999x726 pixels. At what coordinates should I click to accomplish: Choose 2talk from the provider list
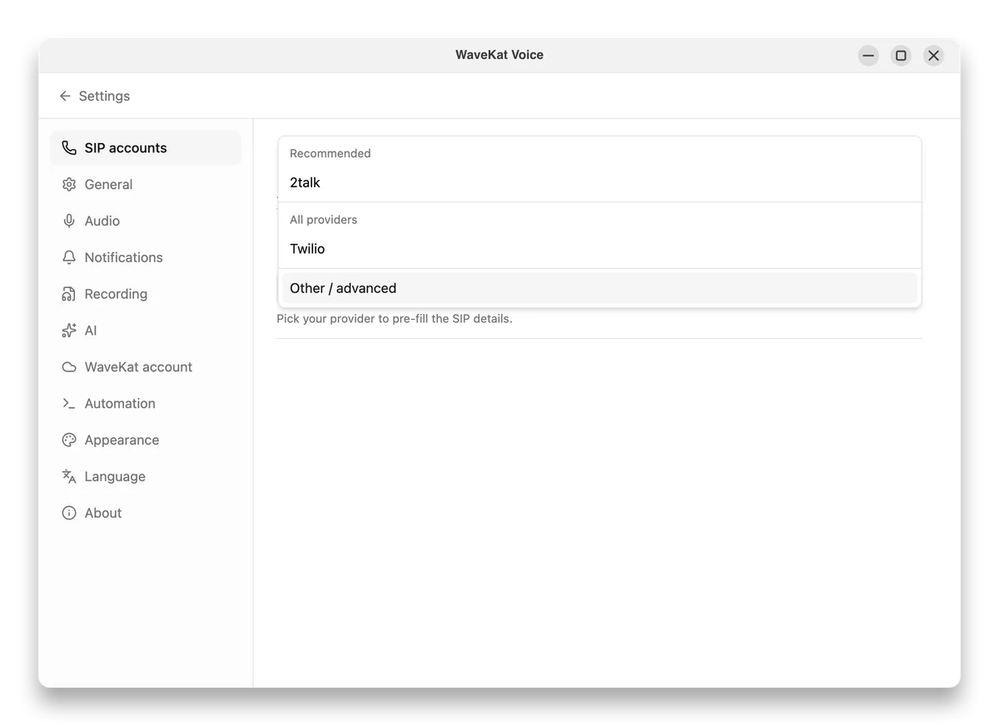pyautogui.click(x=599, y=182)
